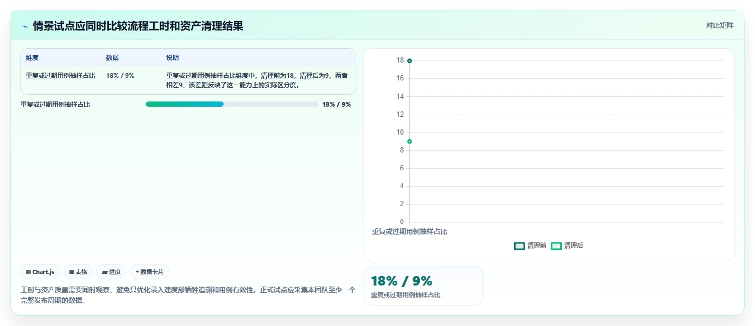The width and height of the screenshot is (755, 326).
Task: Click the 维度 column header
Action: click(32, 58)
